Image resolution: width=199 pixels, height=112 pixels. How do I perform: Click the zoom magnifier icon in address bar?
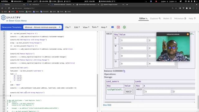[x=173, y=8]
